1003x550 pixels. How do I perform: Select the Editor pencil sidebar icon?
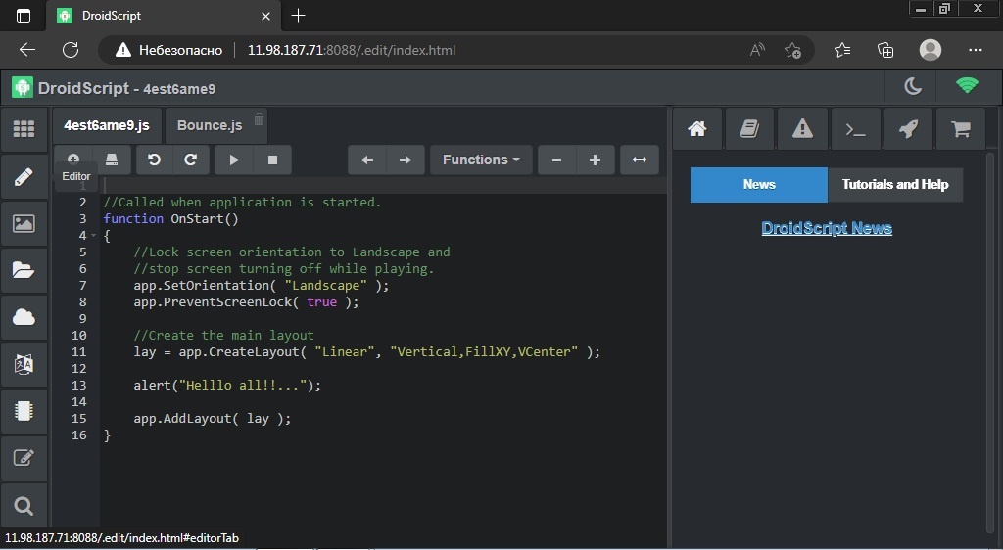24,177
